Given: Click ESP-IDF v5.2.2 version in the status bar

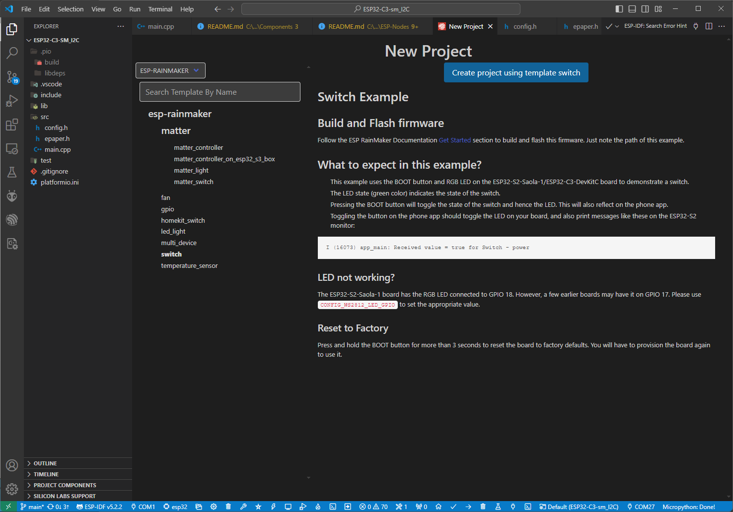Looking at the screenshot, I should (99, 507).
